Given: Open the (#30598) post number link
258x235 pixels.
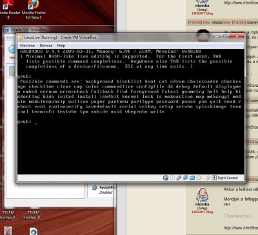Looking at the screenshot, I should coord(195,22).
